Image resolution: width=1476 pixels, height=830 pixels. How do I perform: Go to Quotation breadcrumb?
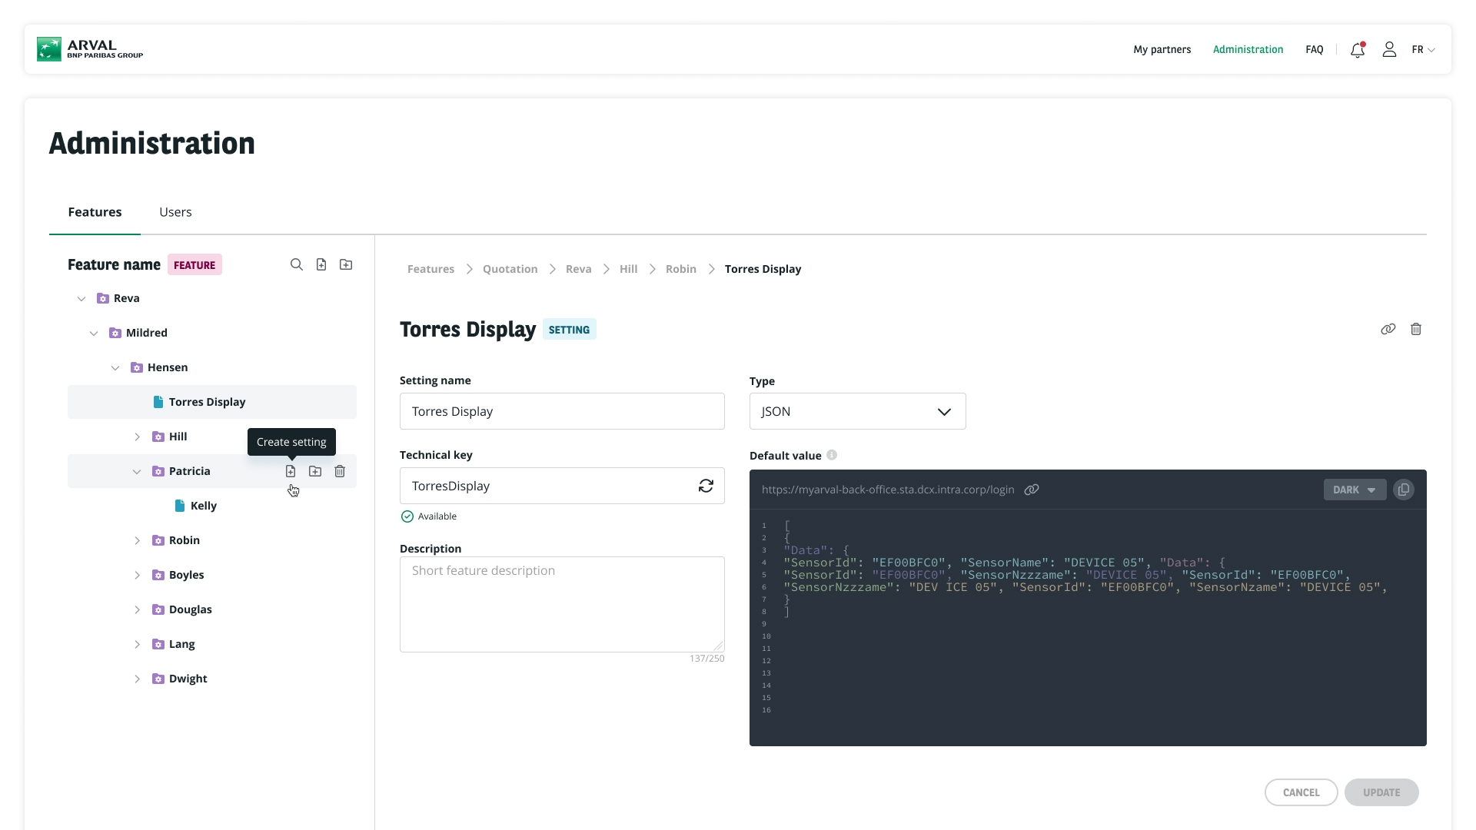coord(510,269)
